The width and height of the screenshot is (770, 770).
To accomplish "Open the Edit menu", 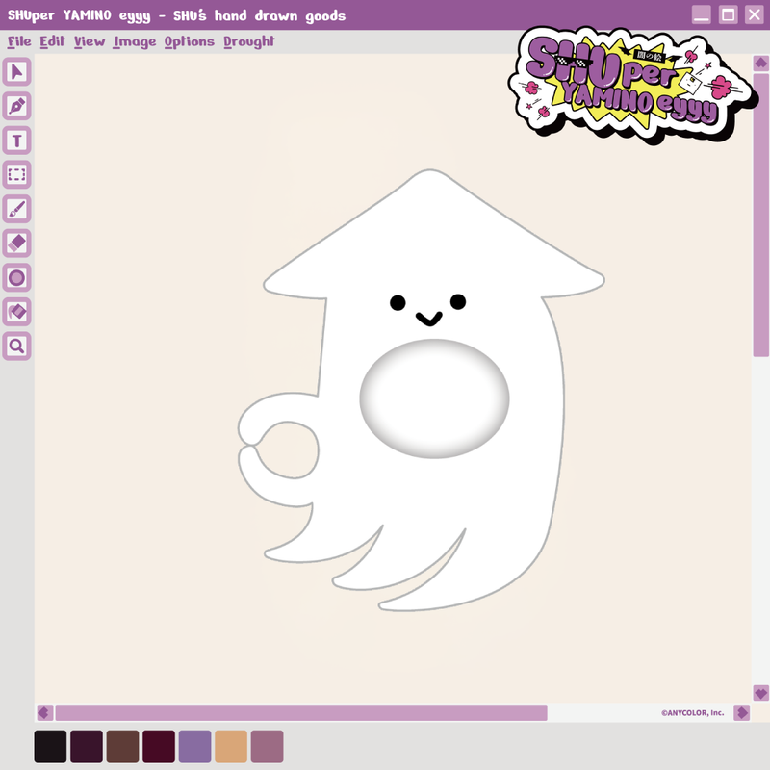I will point(52,42).
